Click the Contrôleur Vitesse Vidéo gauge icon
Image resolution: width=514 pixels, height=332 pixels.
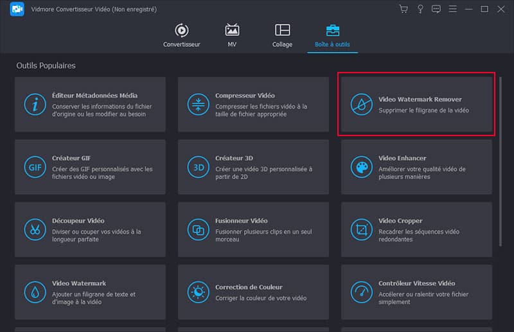point(361,292)
